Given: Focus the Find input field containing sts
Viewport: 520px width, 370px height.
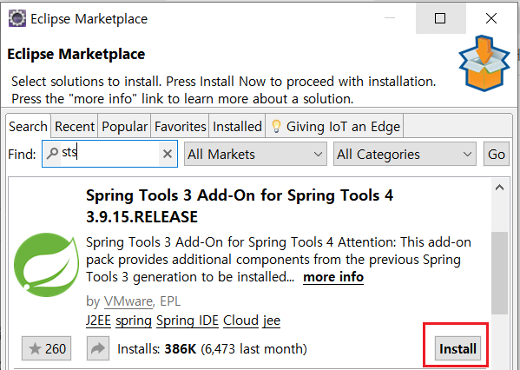Looking at the screenshot, I should pos(109,154).
